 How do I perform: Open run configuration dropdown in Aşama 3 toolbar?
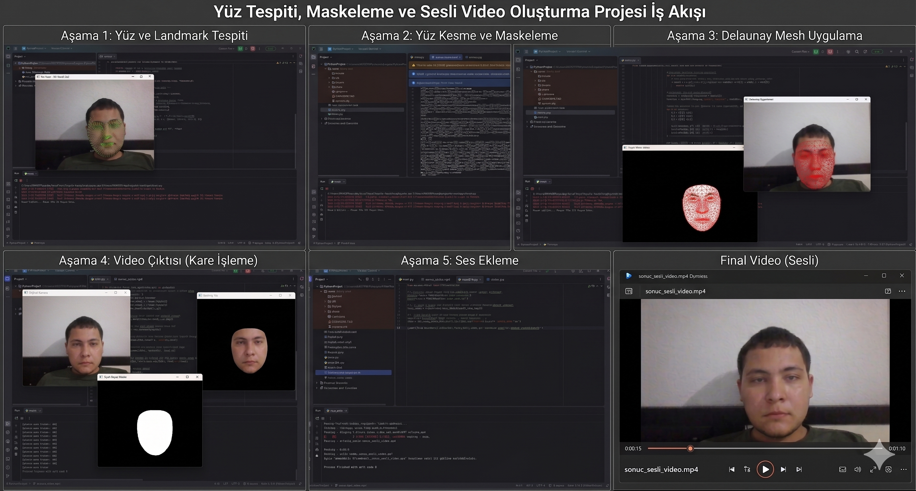click(800, 52)
